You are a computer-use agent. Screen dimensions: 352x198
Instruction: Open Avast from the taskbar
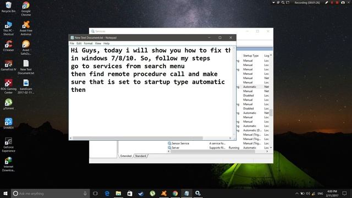[x=164, y=193]
